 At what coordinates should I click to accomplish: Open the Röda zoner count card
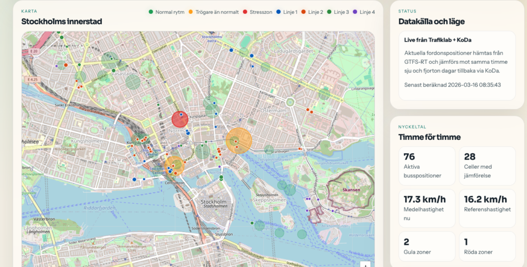(x=487, y=246)
